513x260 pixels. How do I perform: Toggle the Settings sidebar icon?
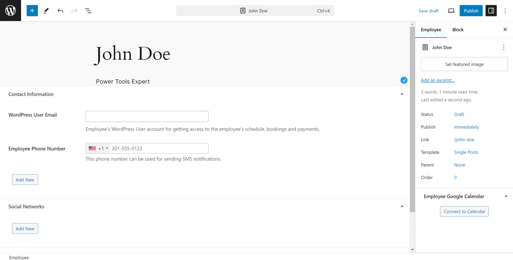(x=491, y=11)
